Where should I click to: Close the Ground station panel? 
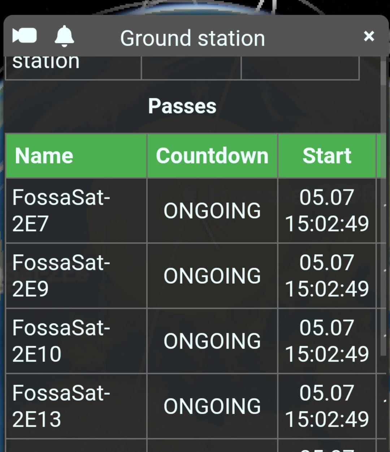[x=369, y=36]
